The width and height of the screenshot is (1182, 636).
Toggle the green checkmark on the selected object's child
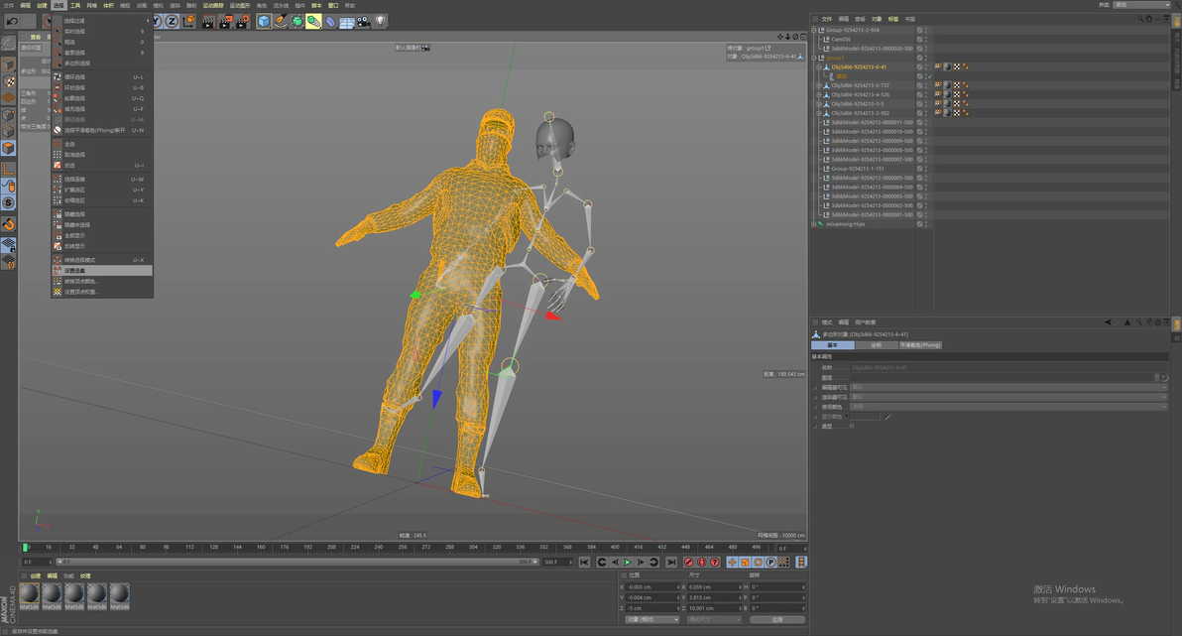pyautogui.click(x=929, y=76)
